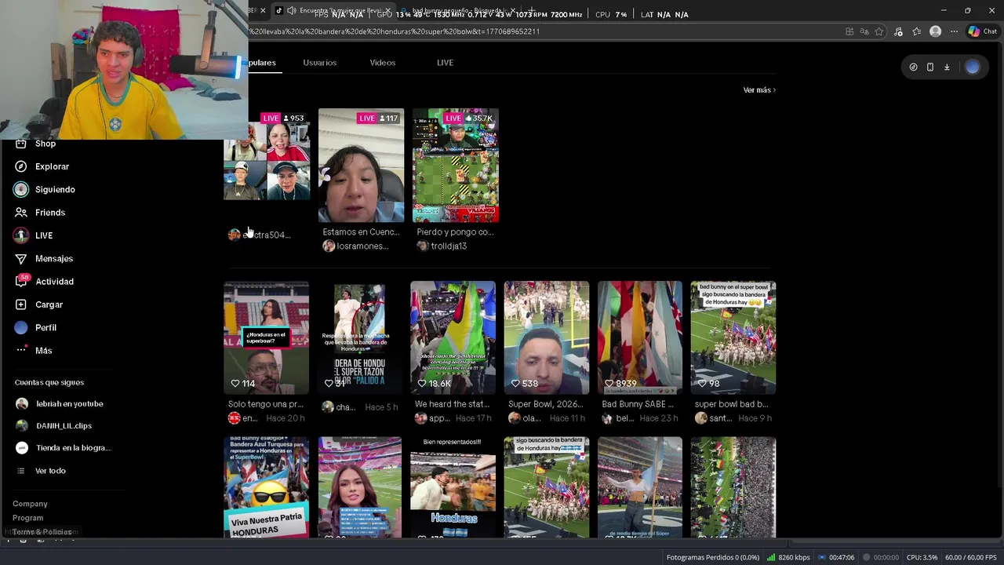Click the download icon in floating toolbar
Image resolution: width=1004 pixels, height=565 pixels.
[947, 67]
